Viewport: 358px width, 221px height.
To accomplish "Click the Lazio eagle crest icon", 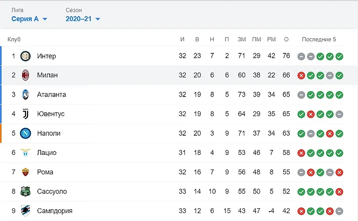I will [x=26, y=153].
